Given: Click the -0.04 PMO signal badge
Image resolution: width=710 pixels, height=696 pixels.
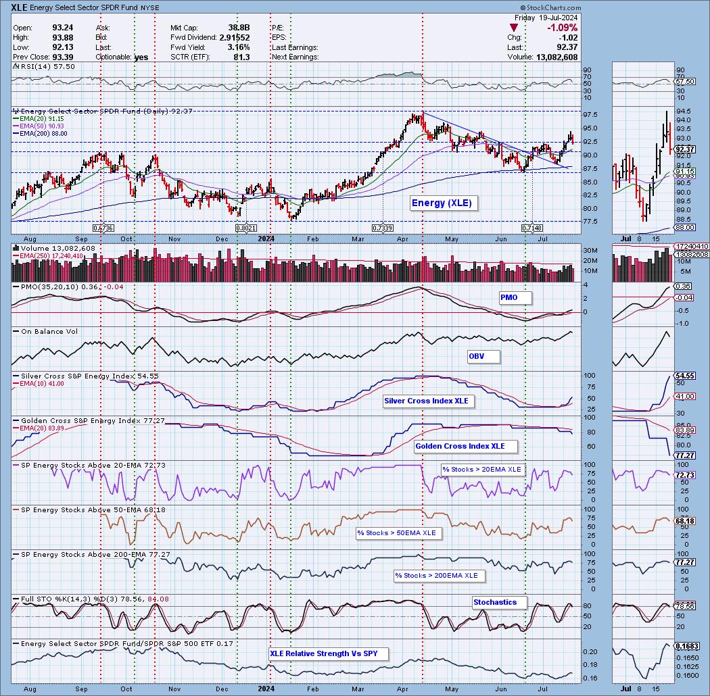Looking at the screenshot, I should 684,298.
